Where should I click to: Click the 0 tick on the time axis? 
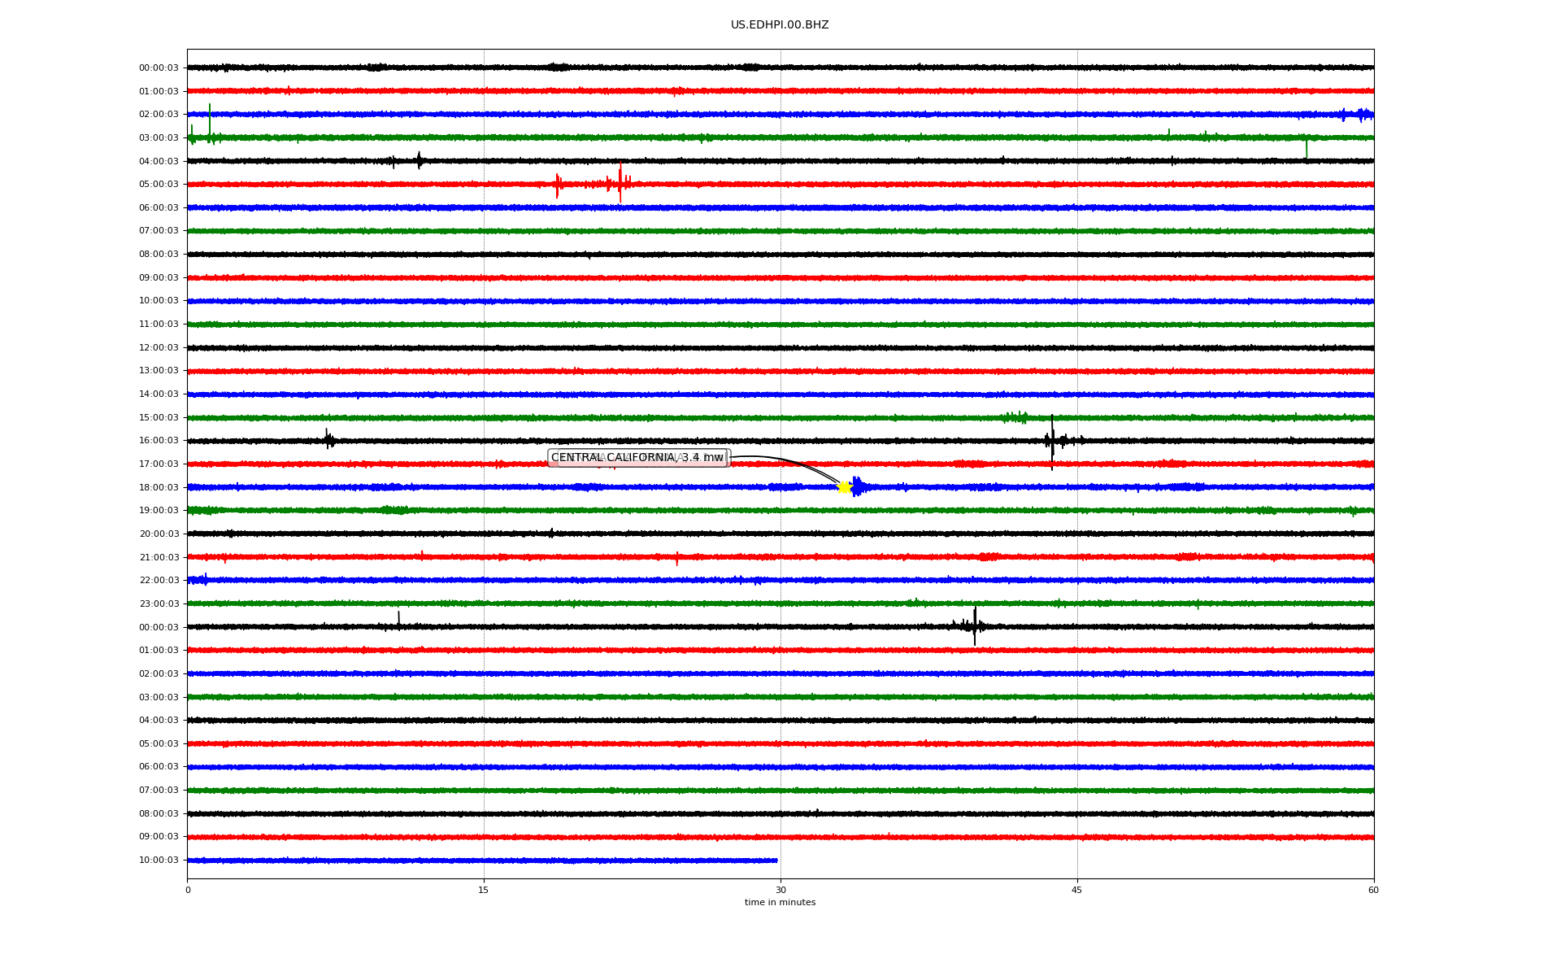188,890
